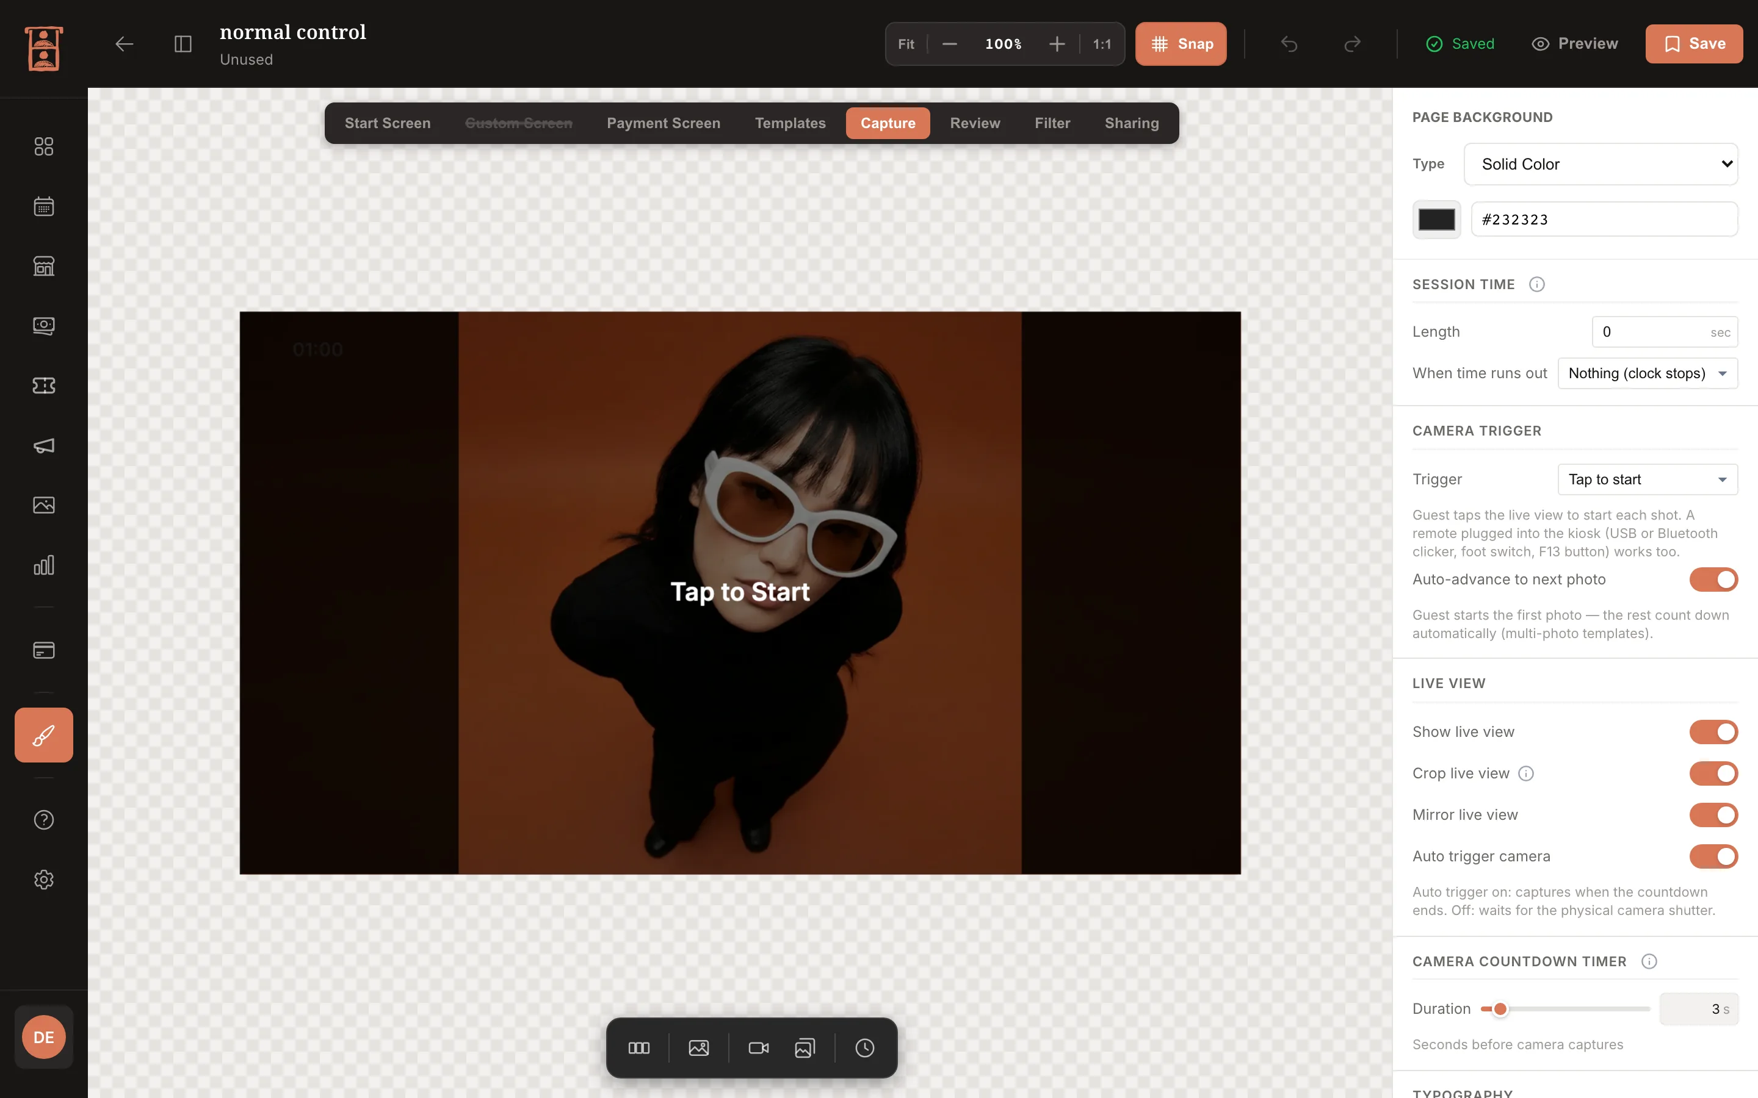This screenshot has width=1758, height=1098.
Task: Click the Preview button
Action: tap(1574, 45)
